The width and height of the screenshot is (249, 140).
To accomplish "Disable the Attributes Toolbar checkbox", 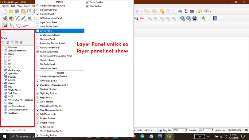I will pos(38,81).
